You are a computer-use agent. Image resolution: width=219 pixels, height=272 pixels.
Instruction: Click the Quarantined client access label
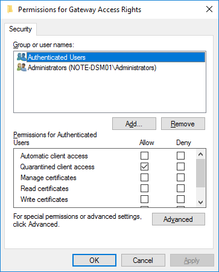[x=57, y=167]
